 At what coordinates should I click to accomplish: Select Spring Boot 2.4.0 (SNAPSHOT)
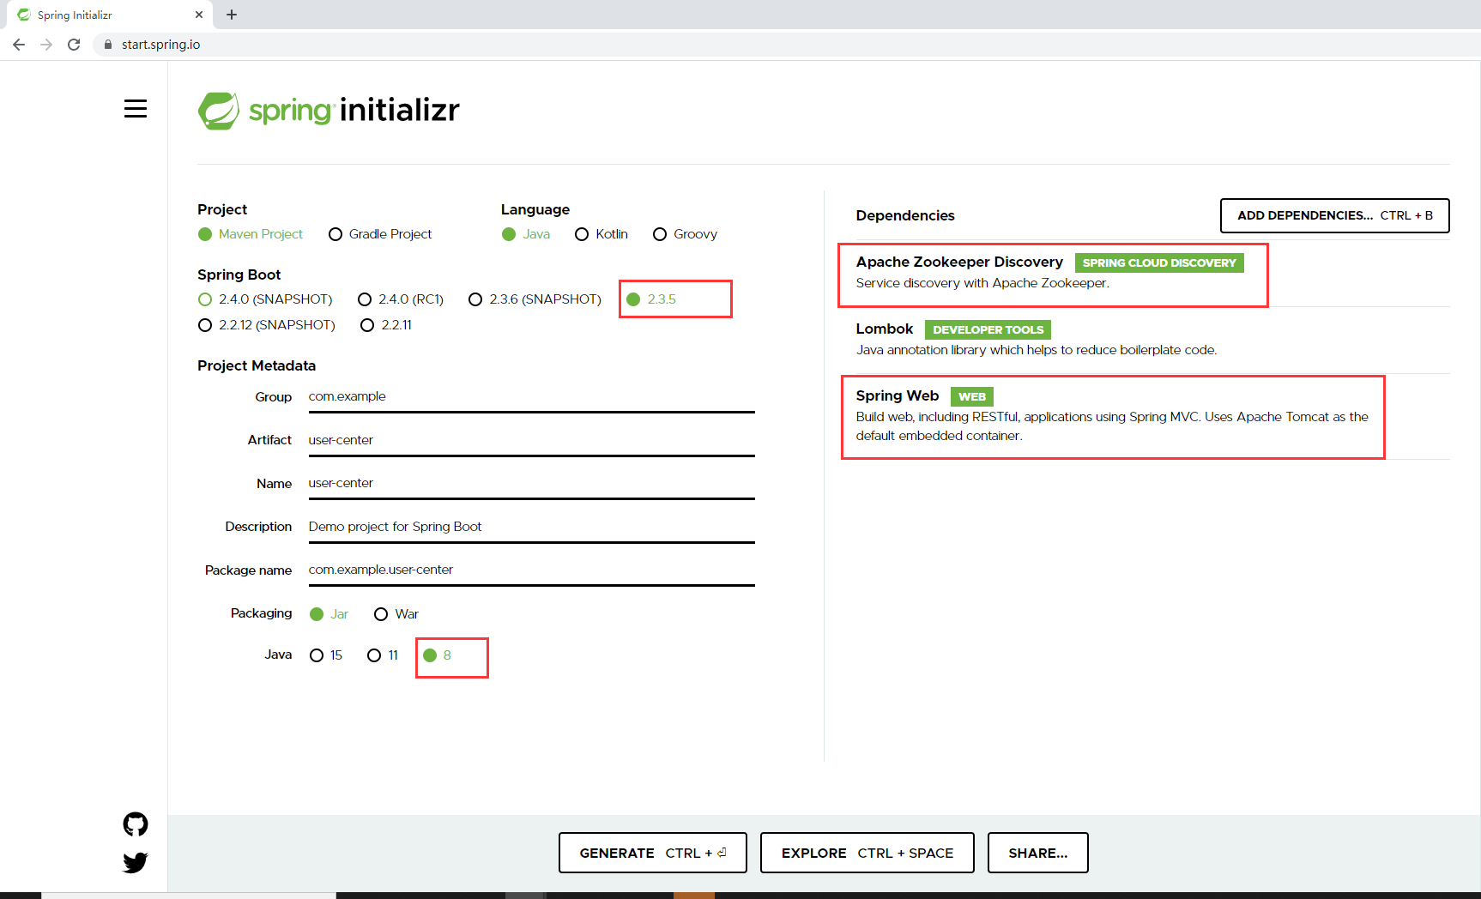[x=265, y=299]
